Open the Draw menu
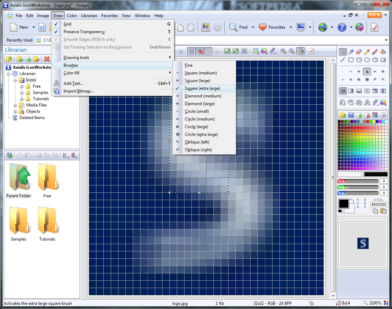392x309 pixels. pyautogui.click(x=58, y=15)
